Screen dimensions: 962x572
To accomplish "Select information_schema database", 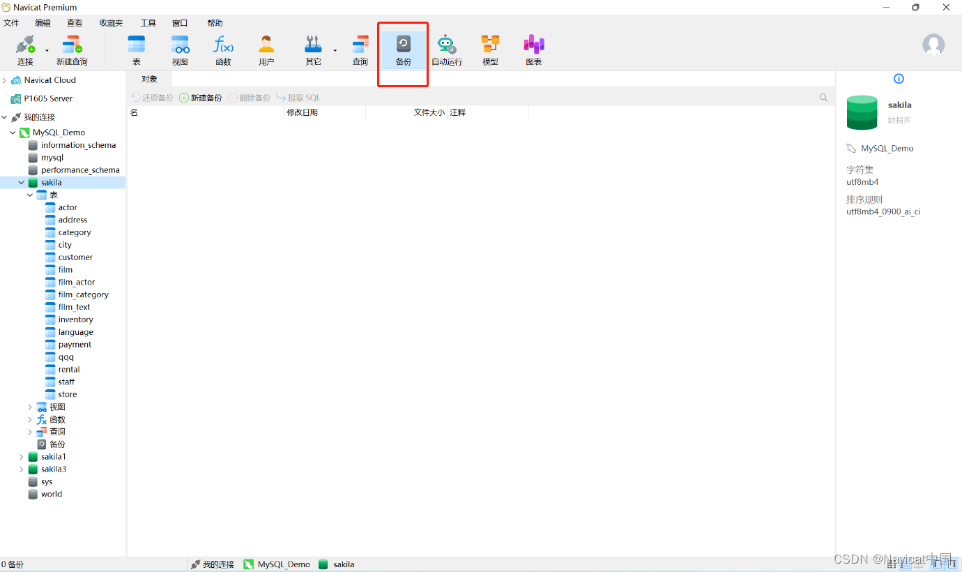I will (78, 145).
